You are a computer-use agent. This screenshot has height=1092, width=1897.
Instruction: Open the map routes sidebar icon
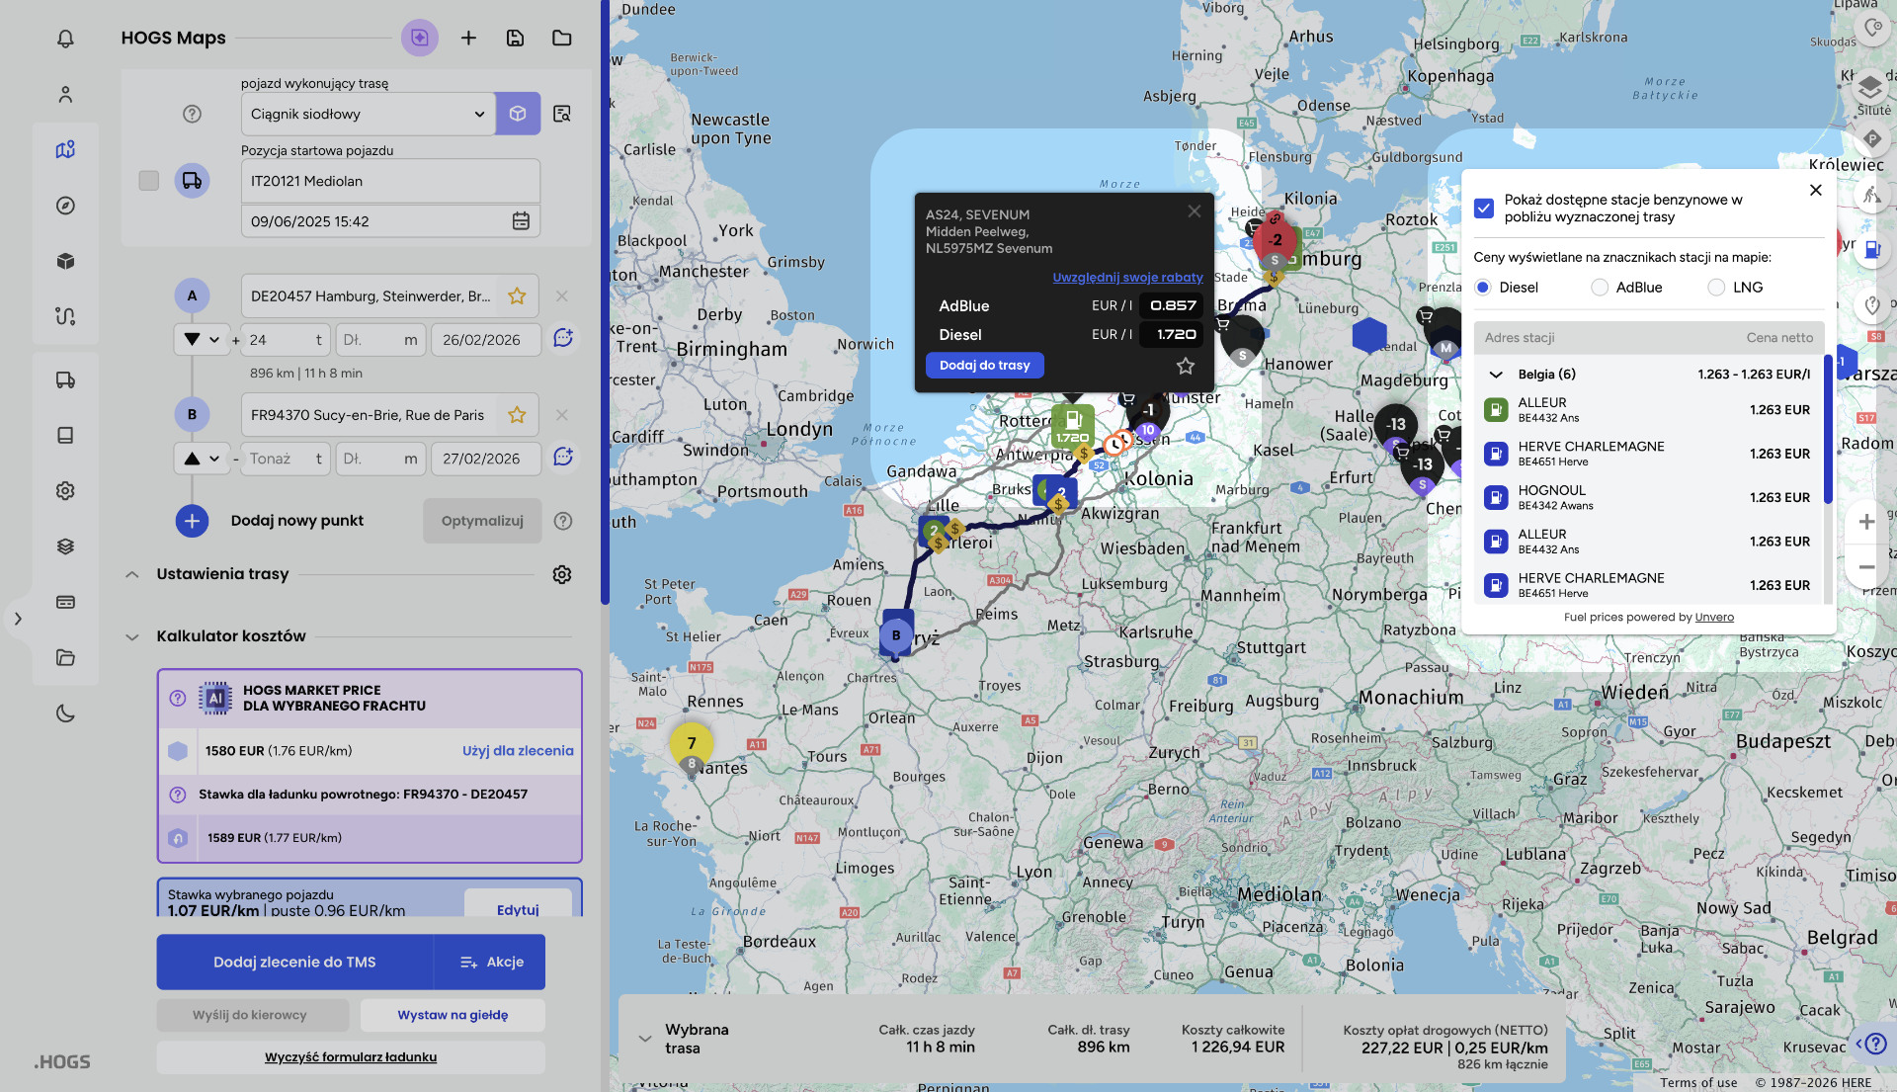click(65, 150)
